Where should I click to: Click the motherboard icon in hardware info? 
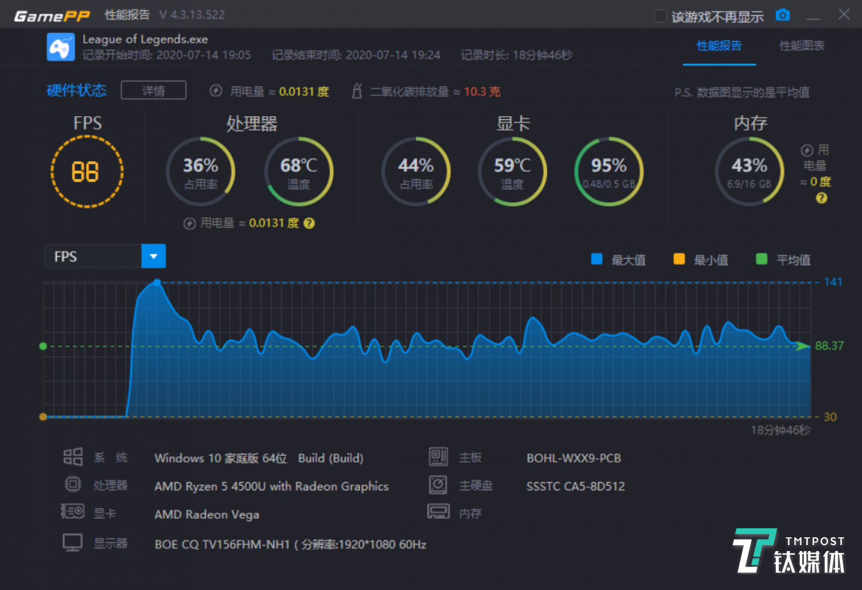click(438, 457)
